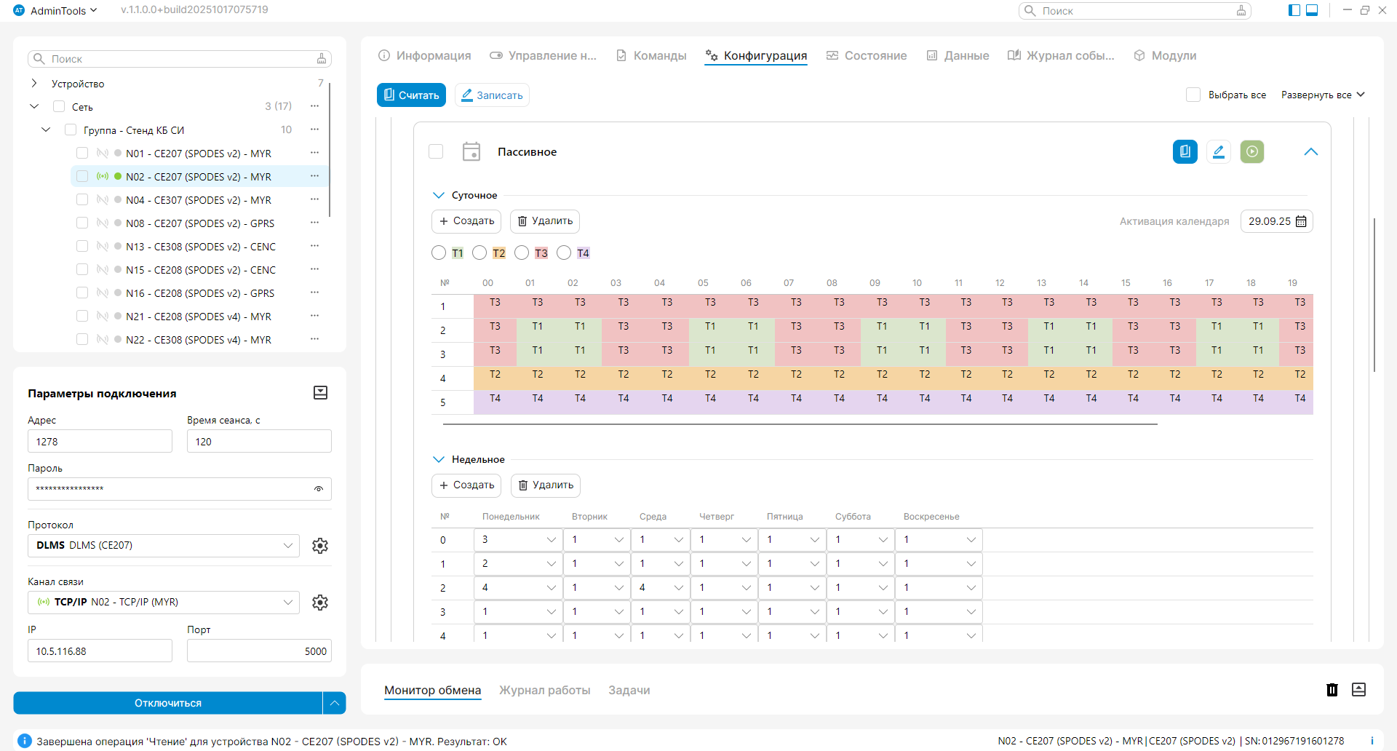Click the green run icon in Пассивное header
The height and width of the screenshot is (751, 1397).
[x=1251, y=151]
